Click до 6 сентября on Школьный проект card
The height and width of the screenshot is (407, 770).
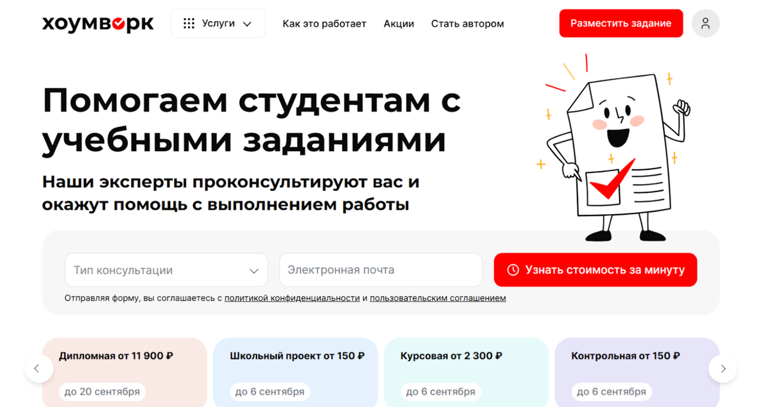coord(269,392)
